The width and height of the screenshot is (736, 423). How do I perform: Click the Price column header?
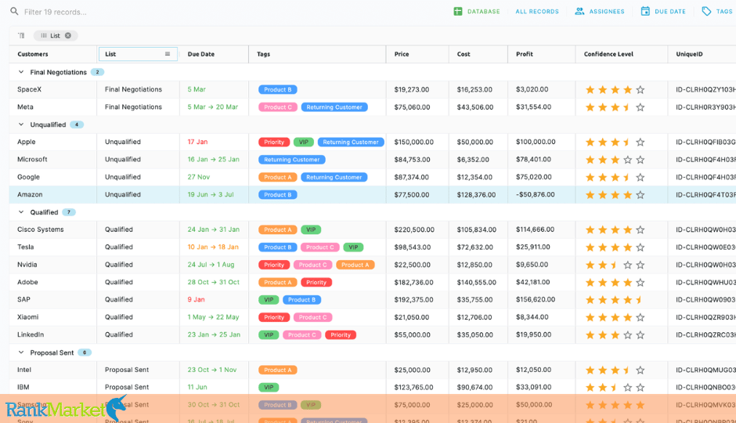pos(402,54)
